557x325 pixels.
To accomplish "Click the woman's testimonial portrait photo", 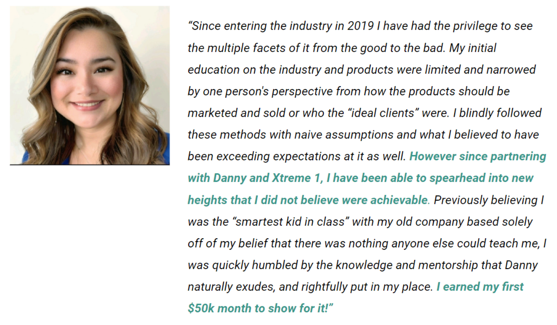I will 90,85.
